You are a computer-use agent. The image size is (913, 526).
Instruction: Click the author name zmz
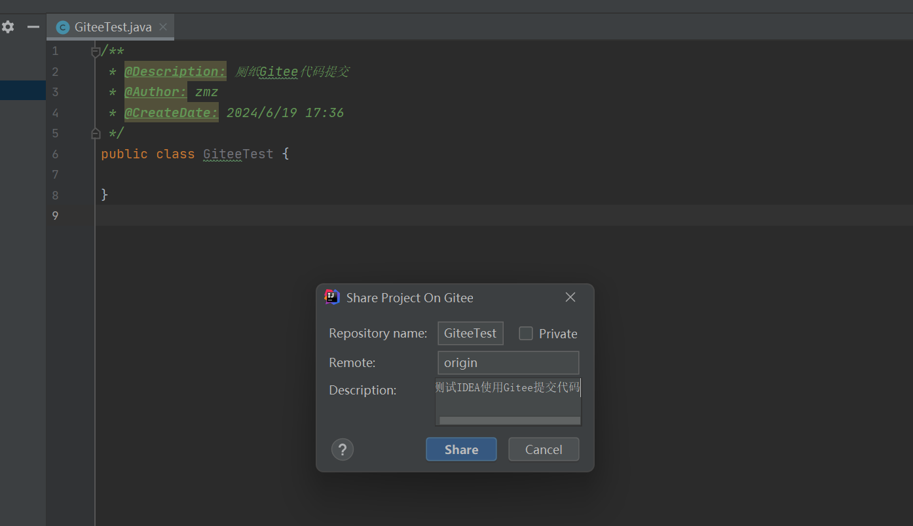(206, 92)
